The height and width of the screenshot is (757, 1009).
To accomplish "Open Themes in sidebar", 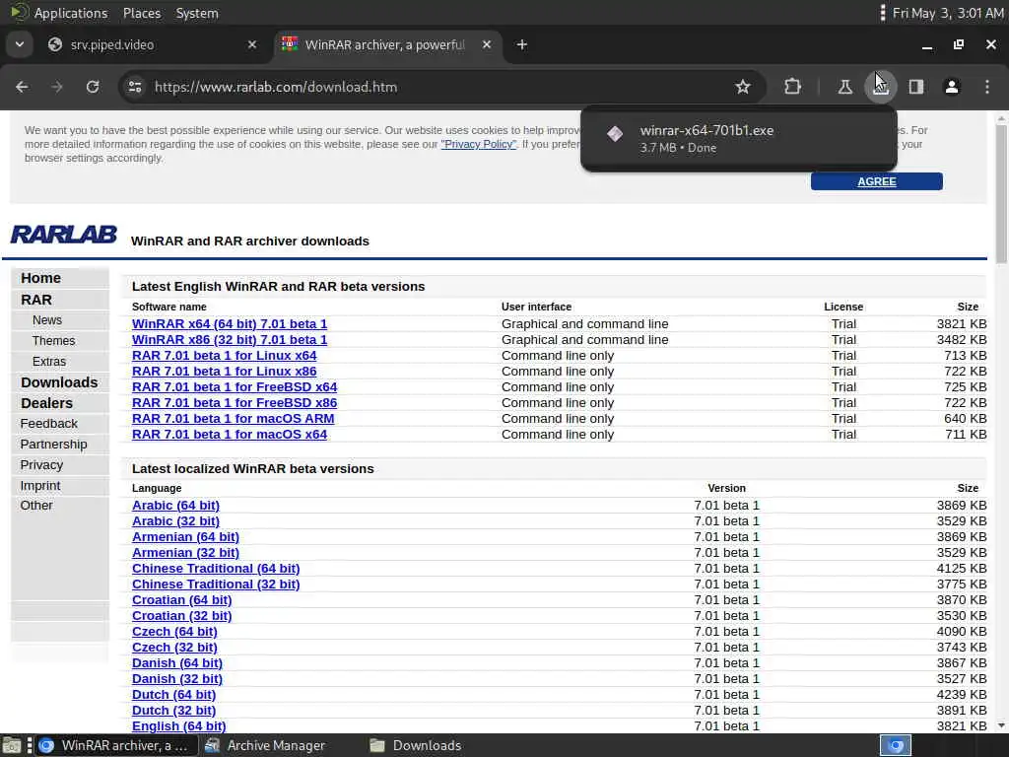I will (x=53, y=341).
